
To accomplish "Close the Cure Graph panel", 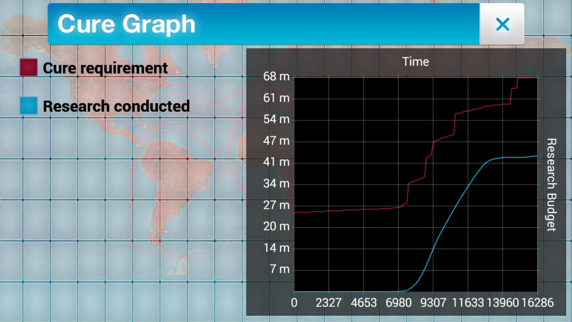I will click(502, 24).
